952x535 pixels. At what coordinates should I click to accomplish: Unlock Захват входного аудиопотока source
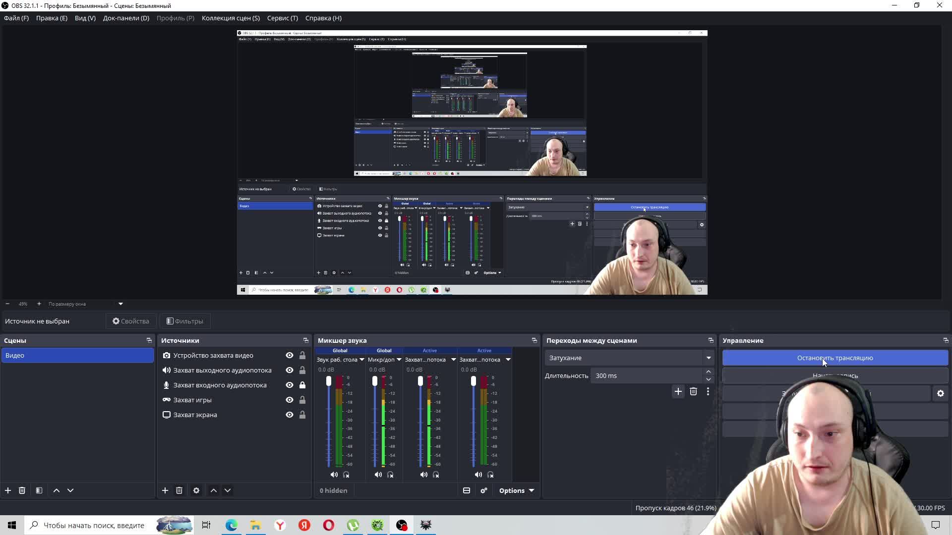(x=302, y=385)
